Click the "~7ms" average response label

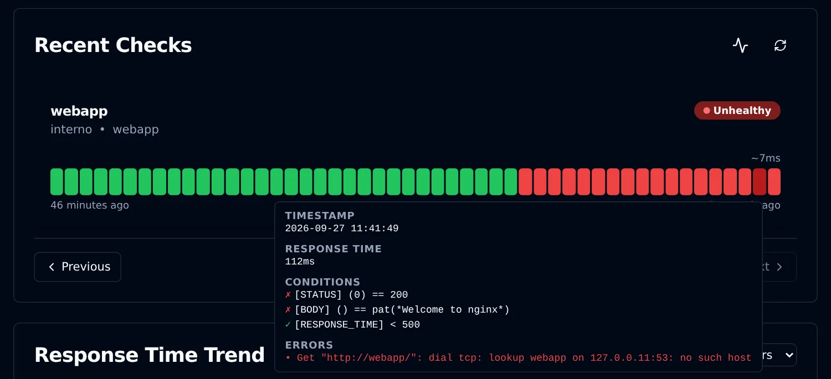[x=766, y=158]
